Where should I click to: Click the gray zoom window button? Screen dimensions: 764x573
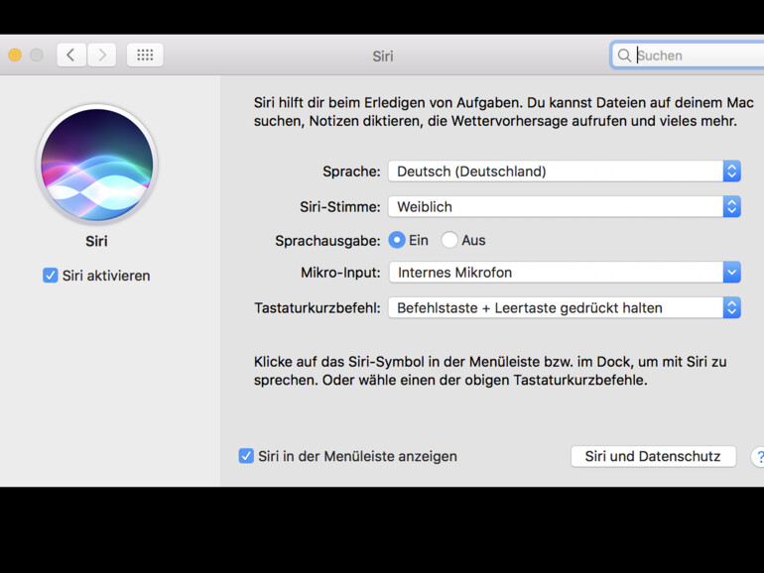pos(37,56)
